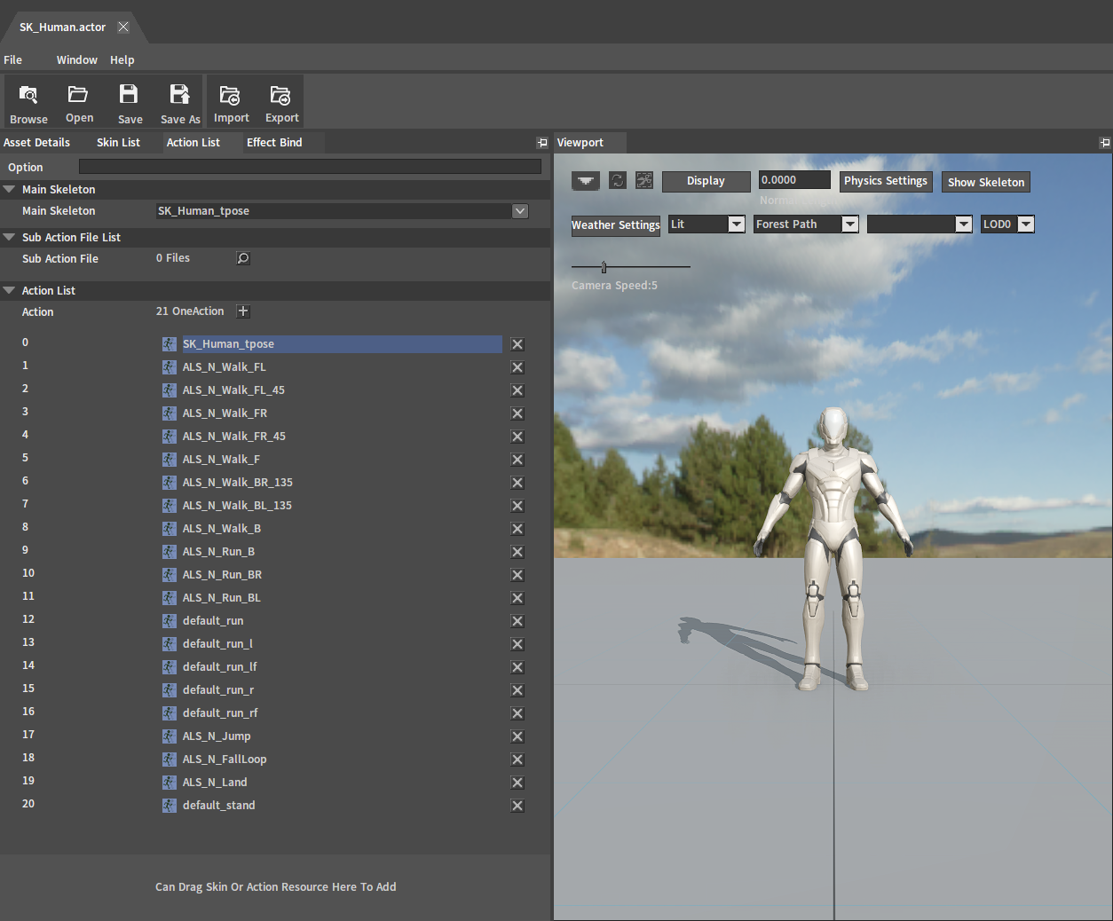Click the Export toolbar icon
The width and height of the screenshot is (1113, 921).
point(281,101)
